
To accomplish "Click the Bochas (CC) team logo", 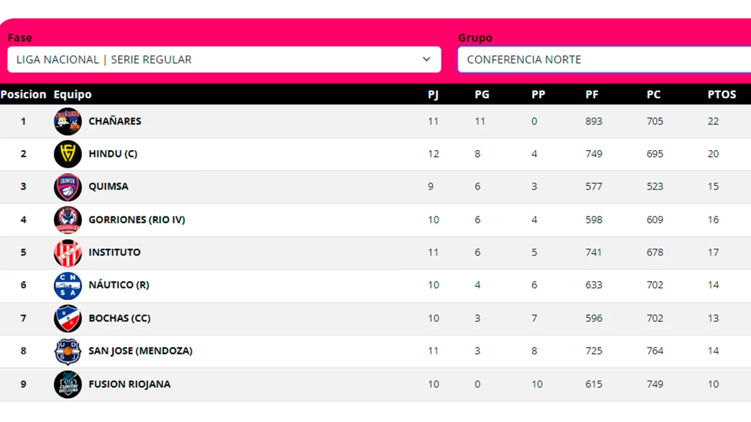I will (68, 318).
